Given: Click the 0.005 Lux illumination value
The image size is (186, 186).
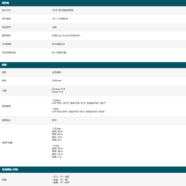Looking at the screenshot, I should [x=66, y=36].
